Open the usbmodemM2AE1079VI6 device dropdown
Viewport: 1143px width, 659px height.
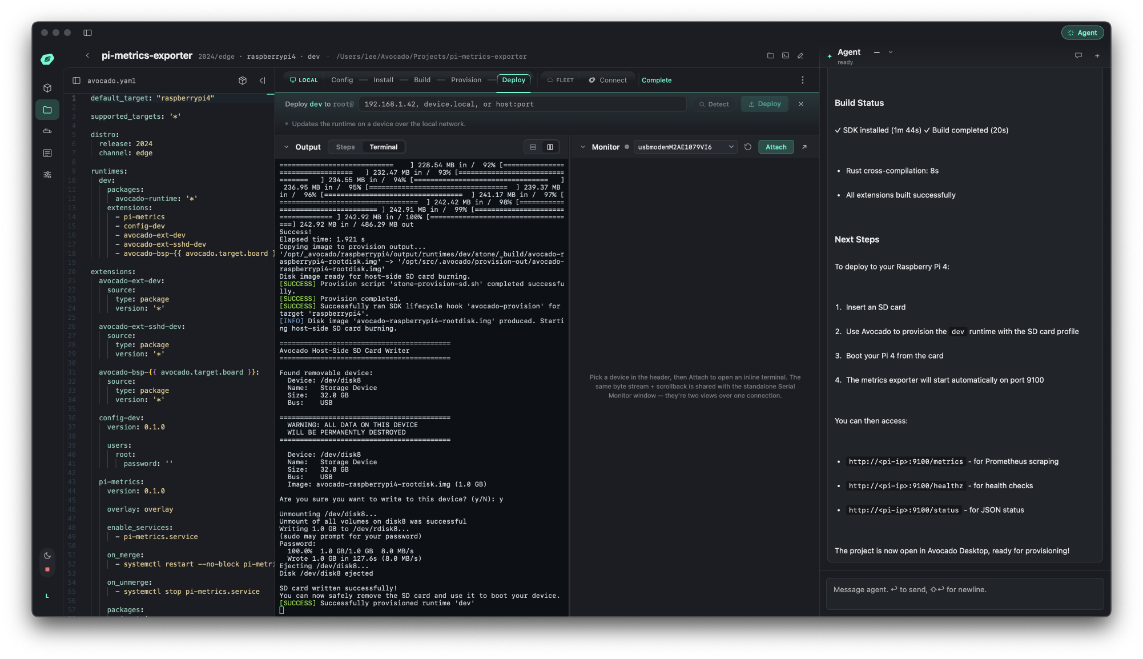click(x=685, y=147)
